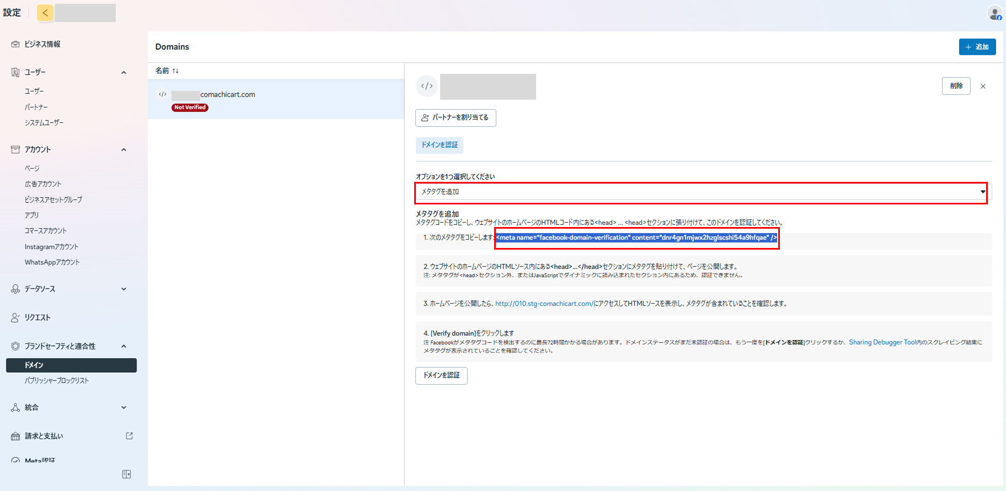
Task: Click the ブランドセーフティと適合性 shield icon
Action: point(15,346)
